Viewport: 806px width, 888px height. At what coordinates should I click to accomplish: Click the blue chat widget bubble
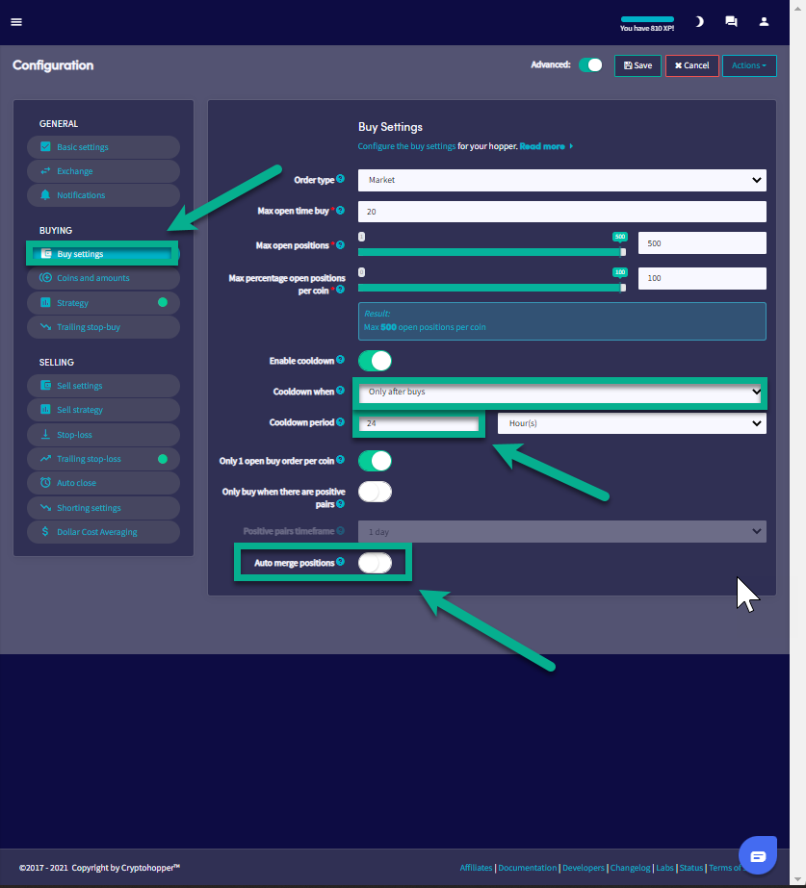[757, 855]
